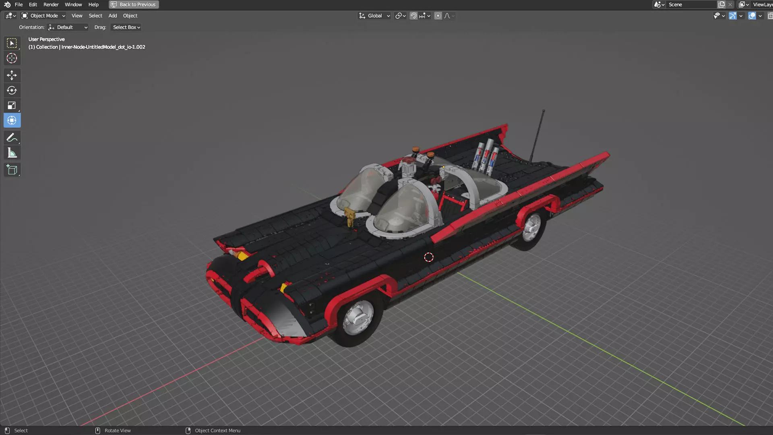The image size is (773, 435).
Task: Delete the scene with the X button
Action: tap(730, 4)
